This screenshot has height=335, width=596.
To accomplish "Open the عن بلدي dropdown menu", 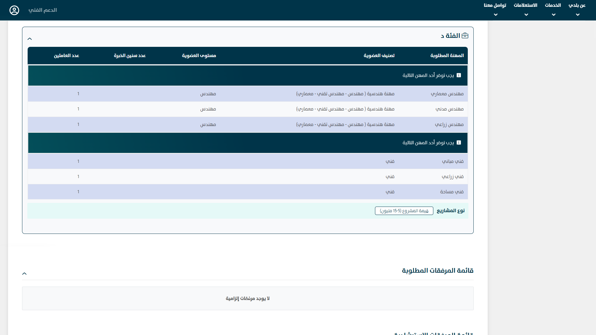I will pos(577,5).
